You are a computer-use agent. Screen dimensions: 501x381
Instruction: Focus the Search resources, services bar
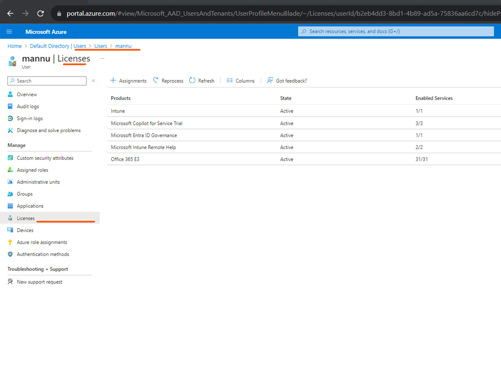click(396, 31)
